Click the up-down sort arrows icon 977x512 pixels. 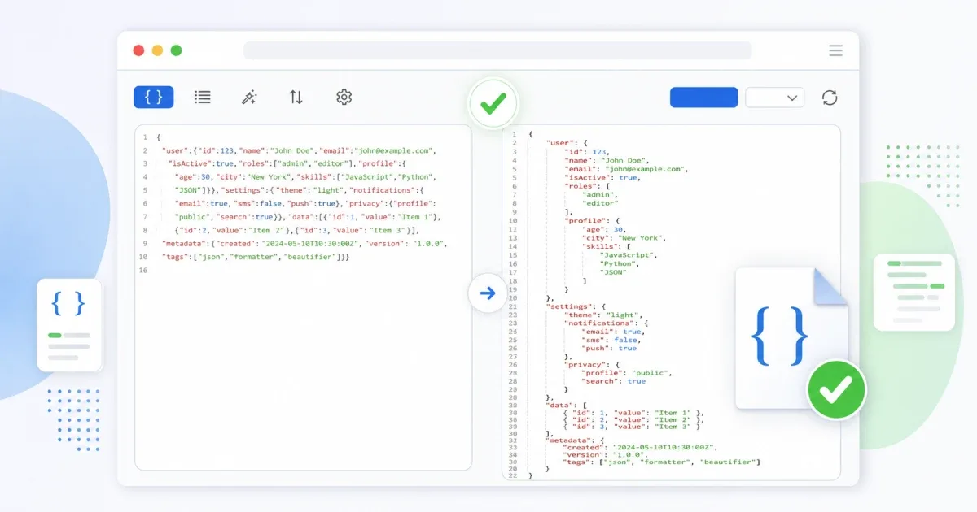point(296,98)
